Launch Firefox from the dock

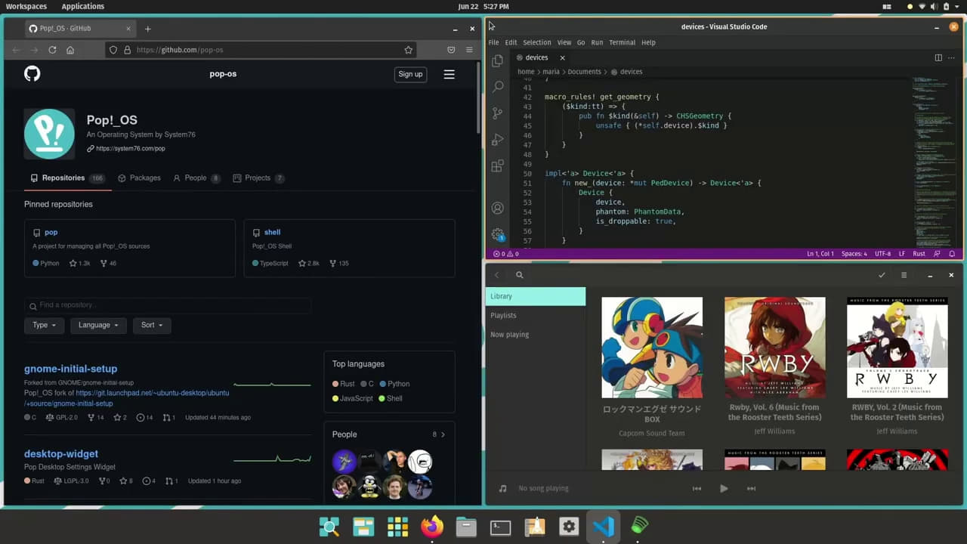(432, 526)
